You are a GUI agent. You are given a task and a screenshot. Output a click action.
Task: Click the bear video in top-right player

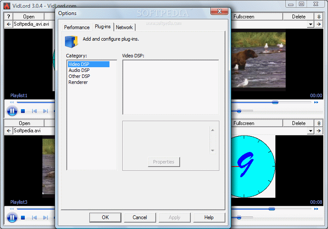pyautogui.click(x=258, y=60)
